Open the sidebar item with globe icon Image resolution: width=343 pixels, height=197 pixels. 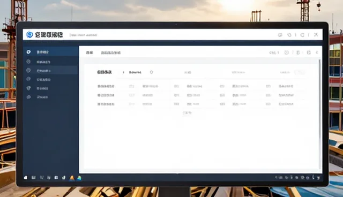coord(51,80)
